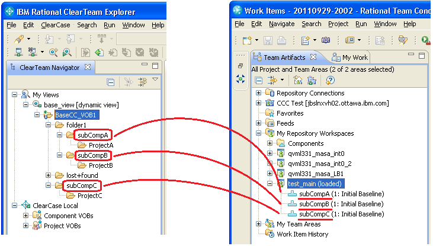Click the repository workspace lock icon

pyautogui.click(x=312, y=81)
